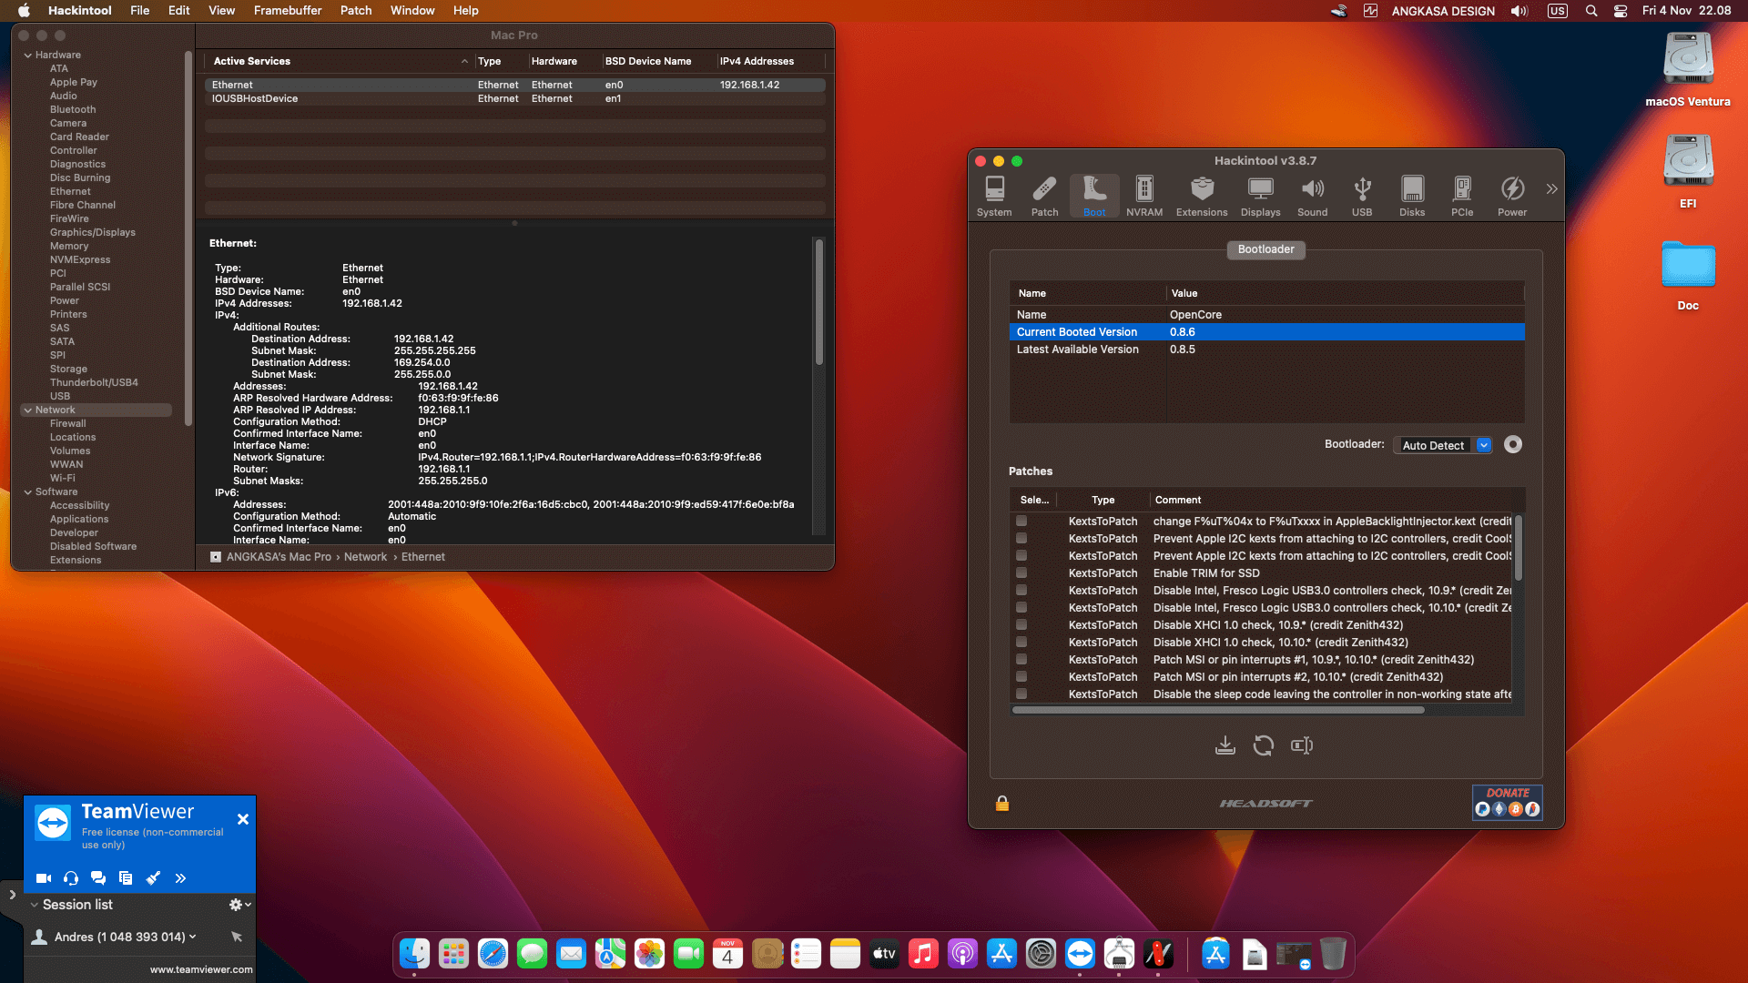Open the View menu
This screenshot has height=983, width=1748.
pyautogui.click(x=222, y=10)
